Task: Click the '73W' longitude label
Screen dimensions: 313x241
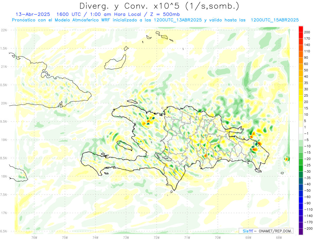Action: click(126, 237)
